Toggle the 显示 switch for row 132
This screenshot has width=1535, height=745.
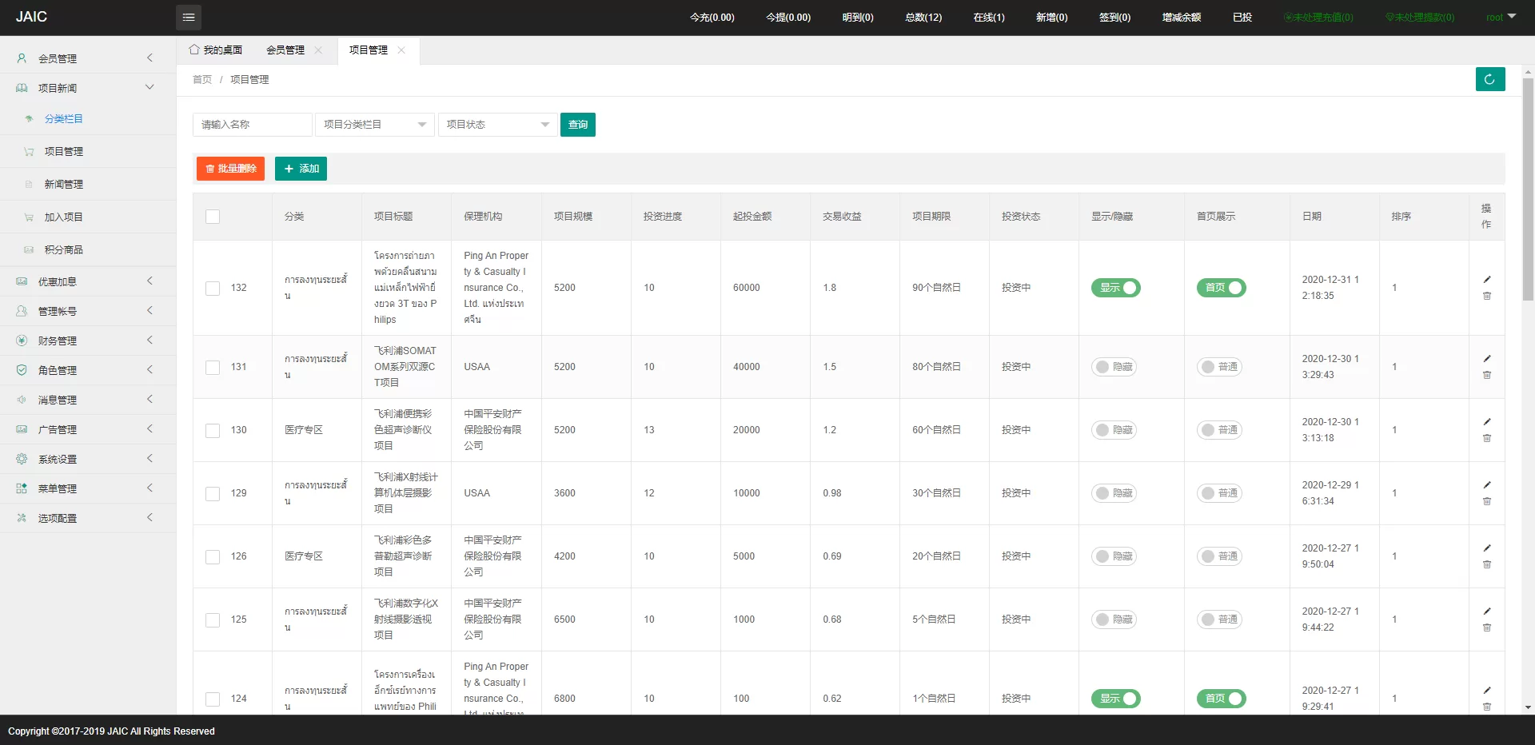click(x=1115, y=288)
